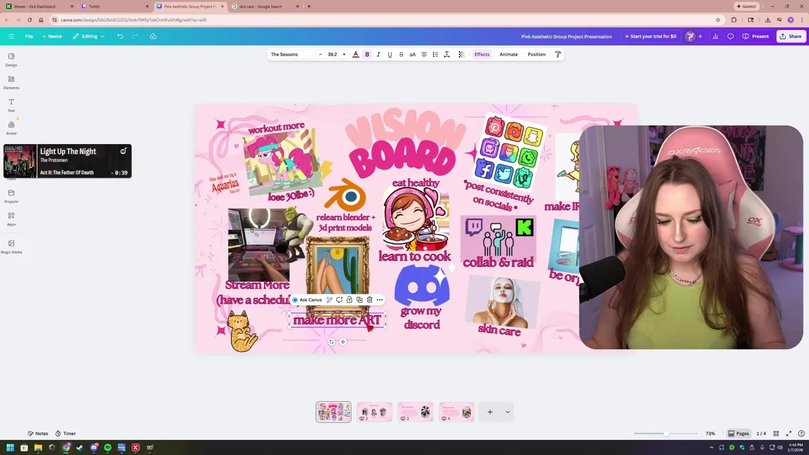This screenshot has width=809, height=455.
Task: Toggle underline formatting
Action: [x=390, y=54]
